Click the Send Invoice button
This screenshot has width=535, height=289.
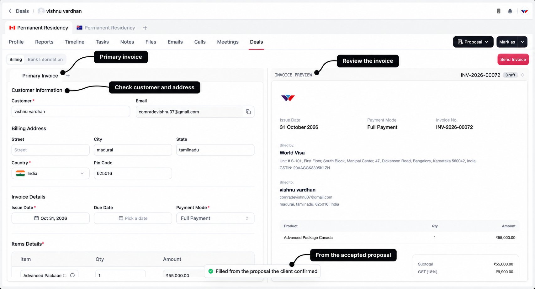(513, 60)
